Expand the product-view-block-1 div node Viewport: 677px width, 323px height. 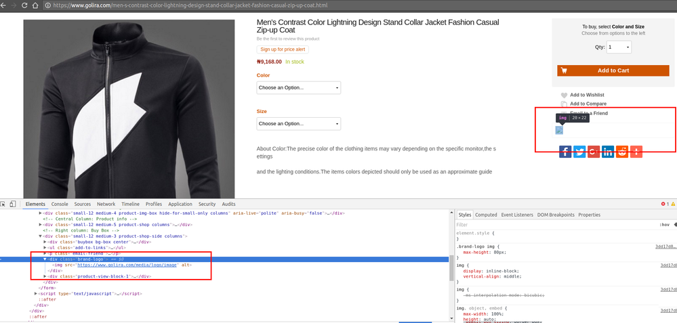45,276
